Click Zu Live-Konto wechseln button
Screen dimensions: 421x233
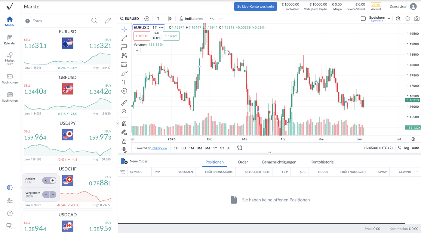tap(256, 6)
